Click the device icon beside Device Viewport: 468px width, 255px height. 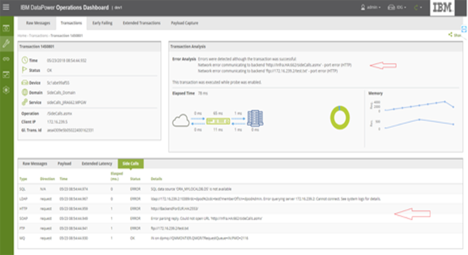pos(24,83)
